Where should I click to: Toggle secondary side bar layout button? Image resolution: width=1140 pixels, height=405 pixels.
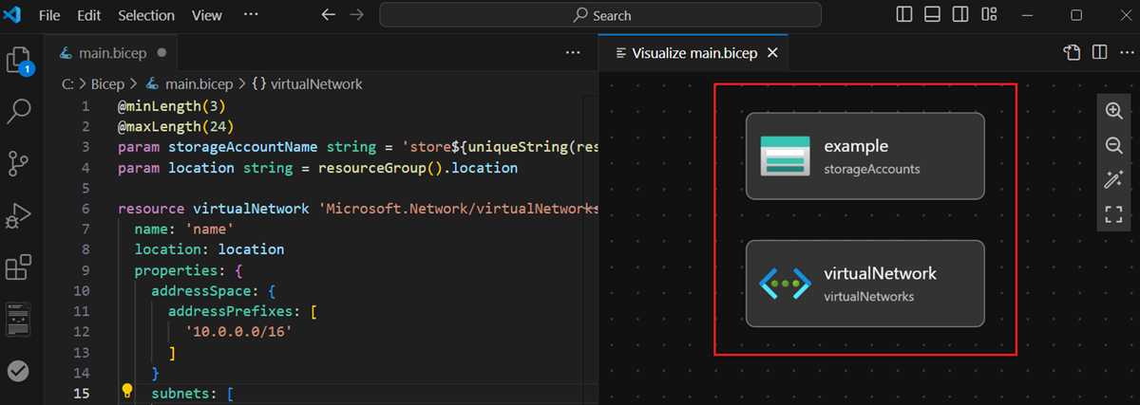point(961,15)
